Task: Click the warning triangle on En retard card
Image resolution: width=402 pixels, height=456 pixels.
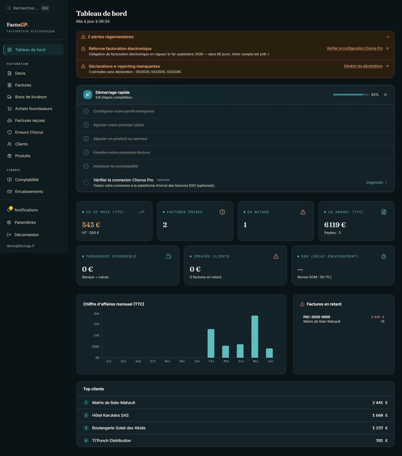Action: (303, 212)
